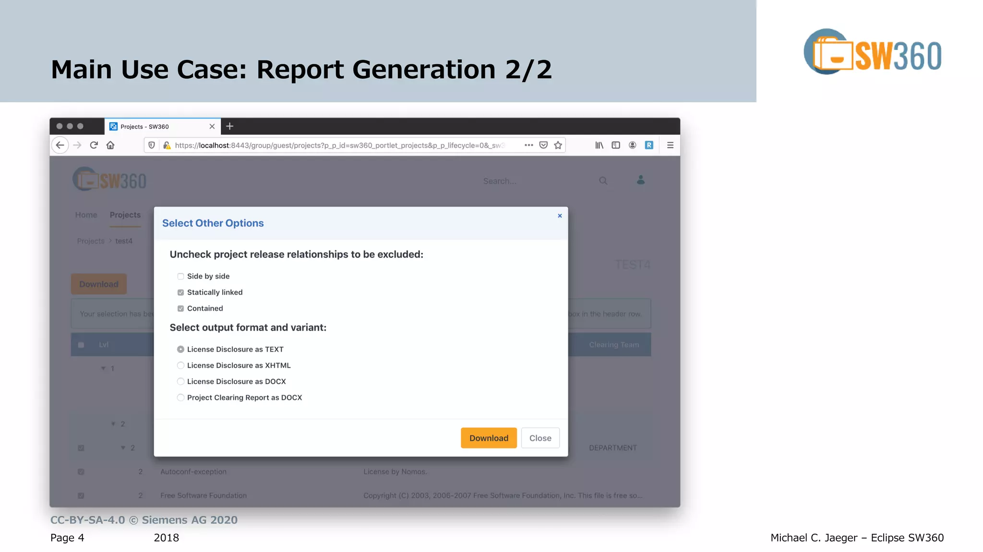
Task: Toggle the header row select-all checkbox
Action: click(x=81, y=345)
